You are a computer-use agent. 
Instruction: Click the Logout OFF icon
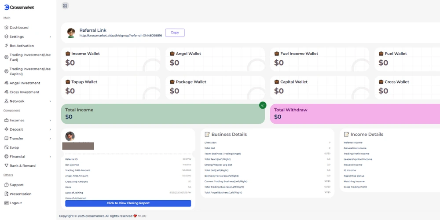click(7, 203)
